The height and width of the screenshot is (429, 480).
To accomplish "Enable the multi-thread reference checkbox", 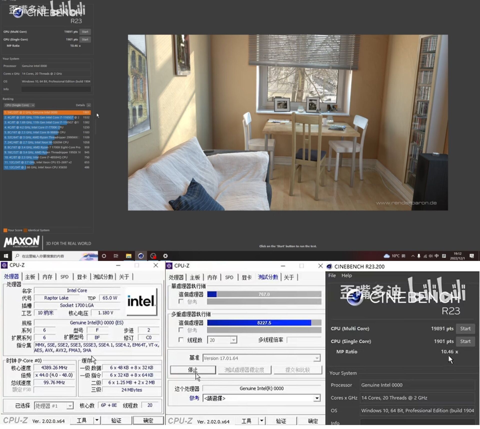I will [181, 330].
